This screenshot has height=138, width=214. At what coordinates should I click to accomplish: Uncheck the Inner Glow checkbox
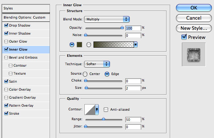(6, 50)
